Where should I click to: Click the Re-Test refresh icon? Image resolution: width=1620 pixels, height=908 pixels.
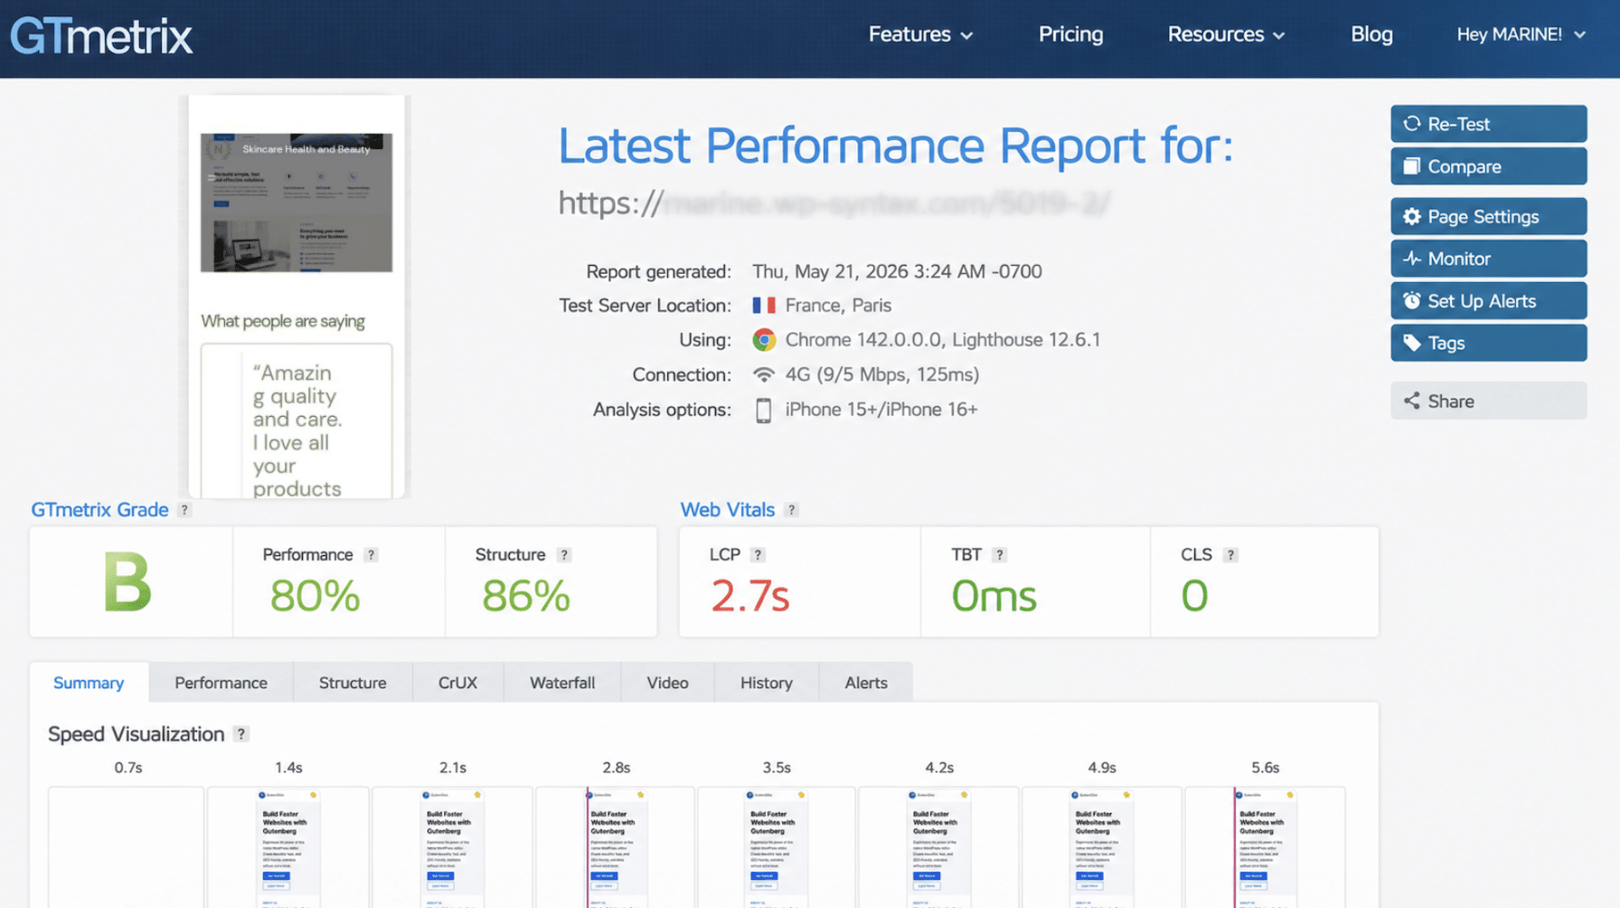[x=1411, y=124]
